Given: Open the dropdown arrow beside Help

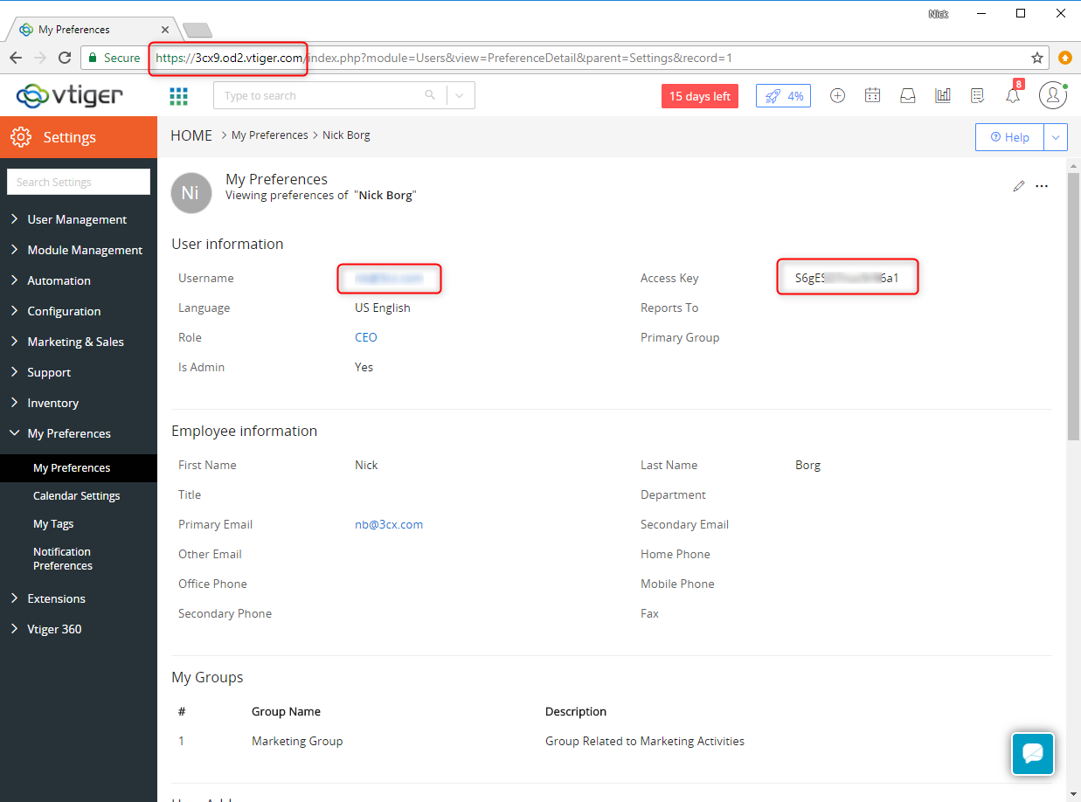Looking at the screenshot, I should tap(1056, 137).
